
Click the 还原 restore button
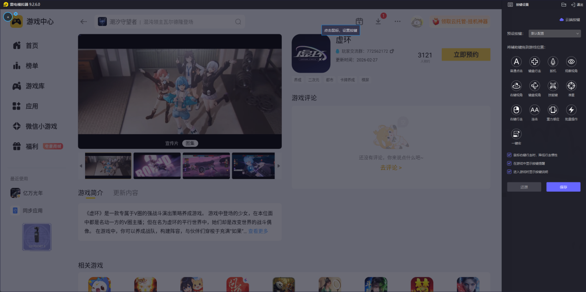coord(524,187)
